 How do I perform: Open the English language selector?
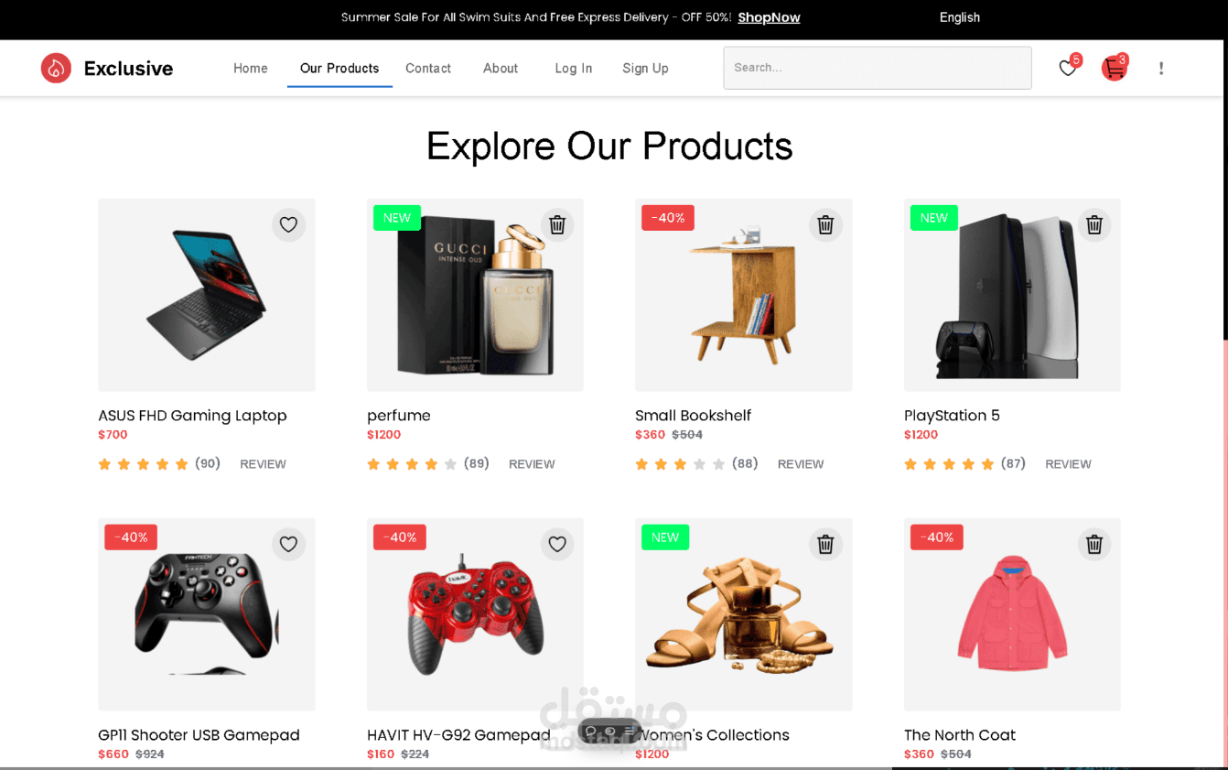click(959, 17)
